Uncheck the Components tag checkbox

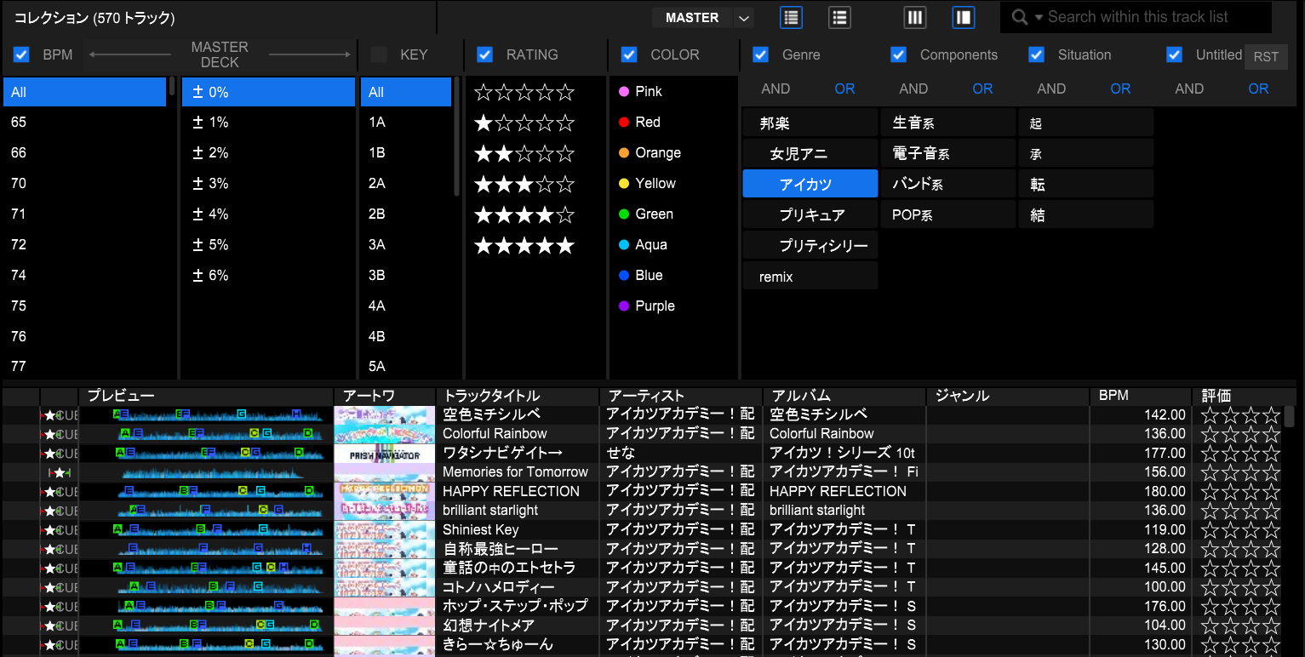tap(898, 54)
